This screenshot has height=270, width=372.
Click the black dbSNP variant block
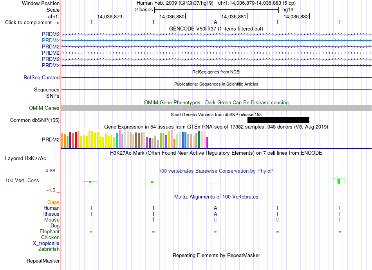[278, 120]
